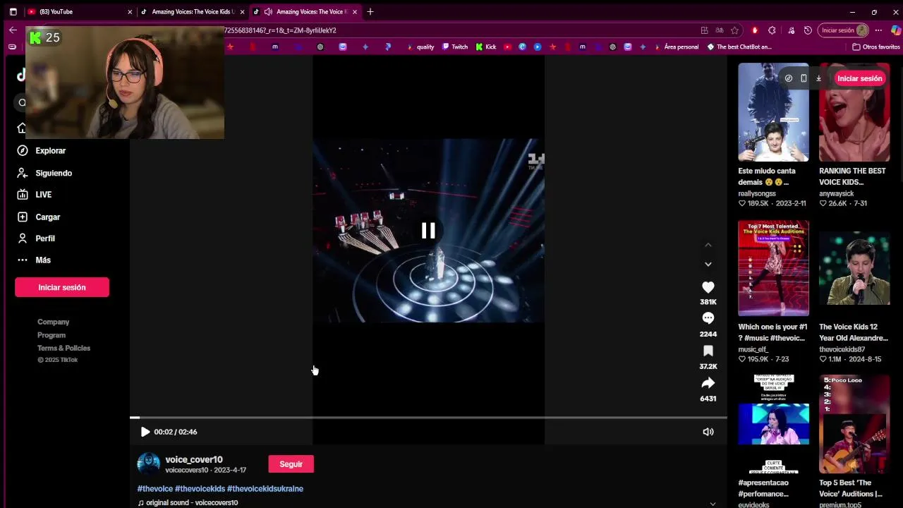Viewport: 903px width, 508px height.
Task: Click the download desktop app arrow icon
Action: point(818,78)
